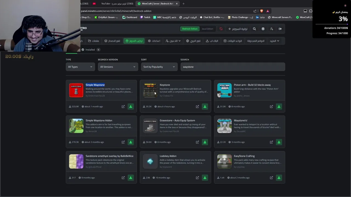Open the الاوامر المجدولة scheduled commands tab
The height and width of the screenshot is (197, 351).
click(x=256, y=41)
